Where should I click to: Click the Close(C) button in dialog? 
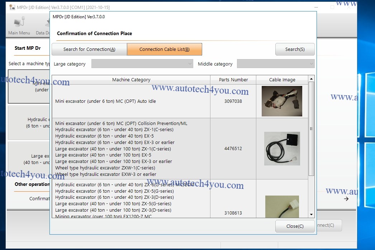click(x=295, y=226)
